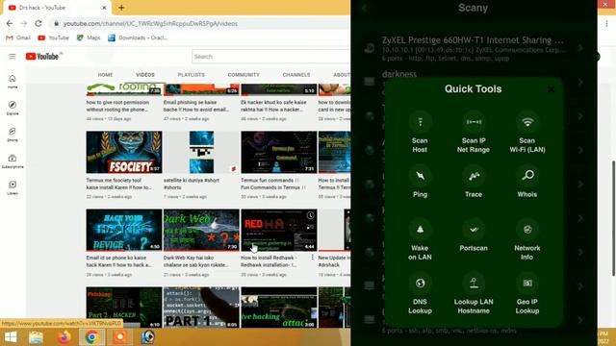Go back in the Chrome browser
616x346 pixels.
tap(10, 23)
